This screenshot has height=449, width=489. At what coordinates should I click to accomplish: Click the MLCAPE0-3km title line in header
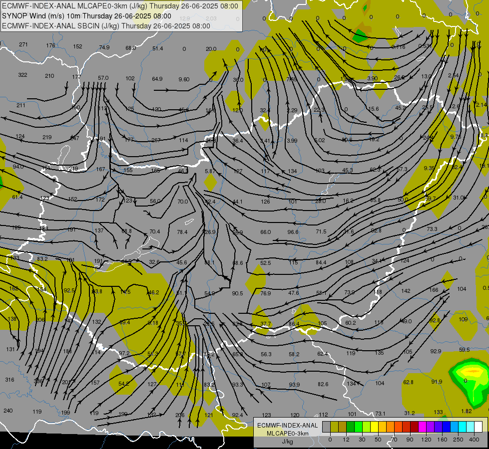coord(120,6)
